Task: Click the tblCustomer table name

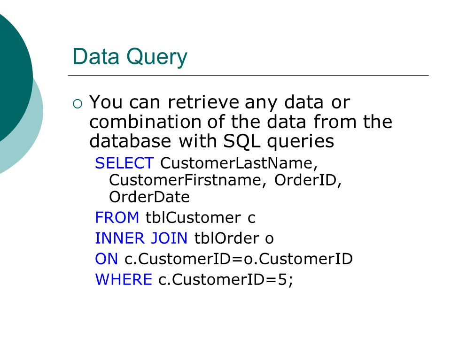Action: coord(193,217)
